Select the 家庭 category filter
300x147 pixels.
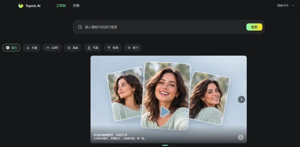pos(73,48)
